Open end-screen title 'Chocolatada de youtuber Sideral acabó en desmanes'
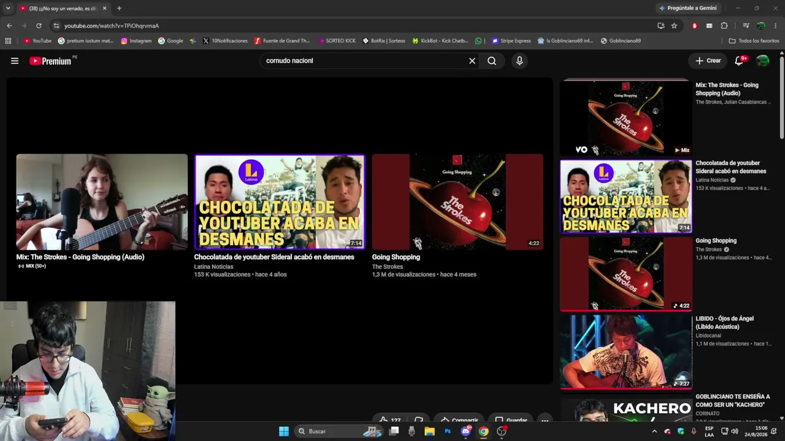The height and width of the screenshot is (441, 785). (274, 257)
